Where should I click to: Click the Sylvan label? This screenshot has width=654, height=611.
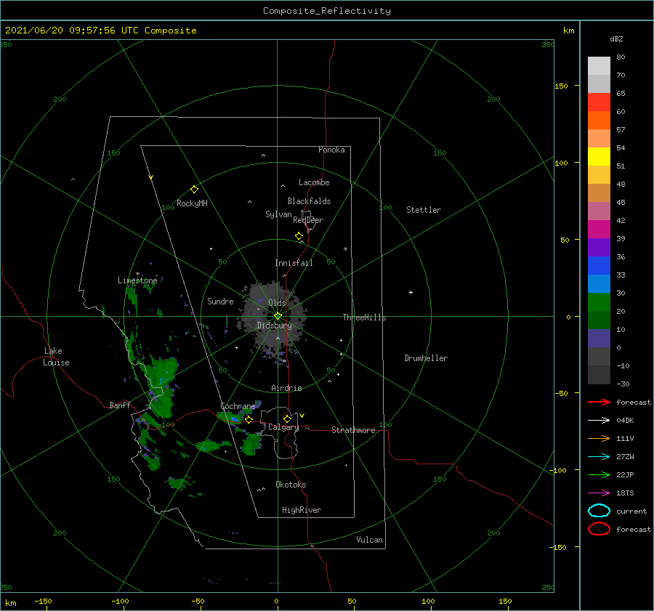click(278, 214)
